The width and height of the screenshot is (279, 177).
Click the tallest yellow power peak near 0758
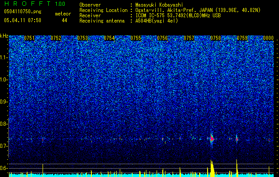click(212, 168)
